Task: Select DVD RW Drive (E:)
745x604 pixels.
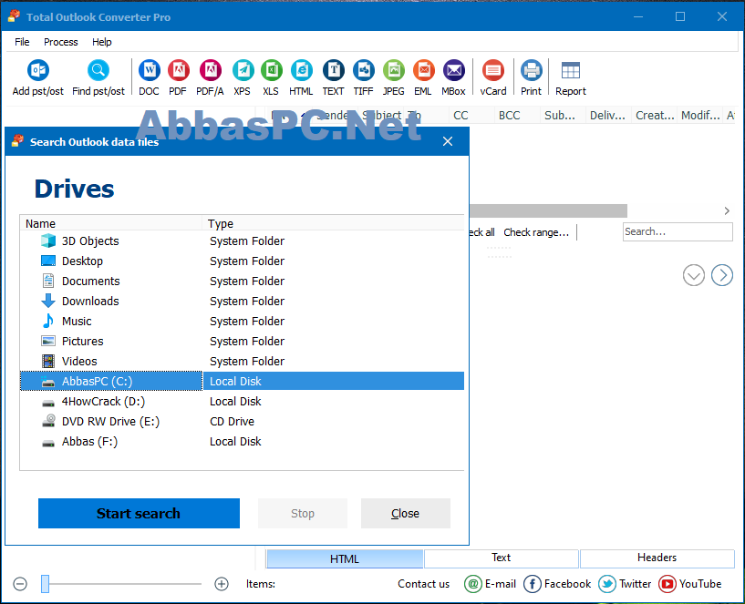Action: 242,422
